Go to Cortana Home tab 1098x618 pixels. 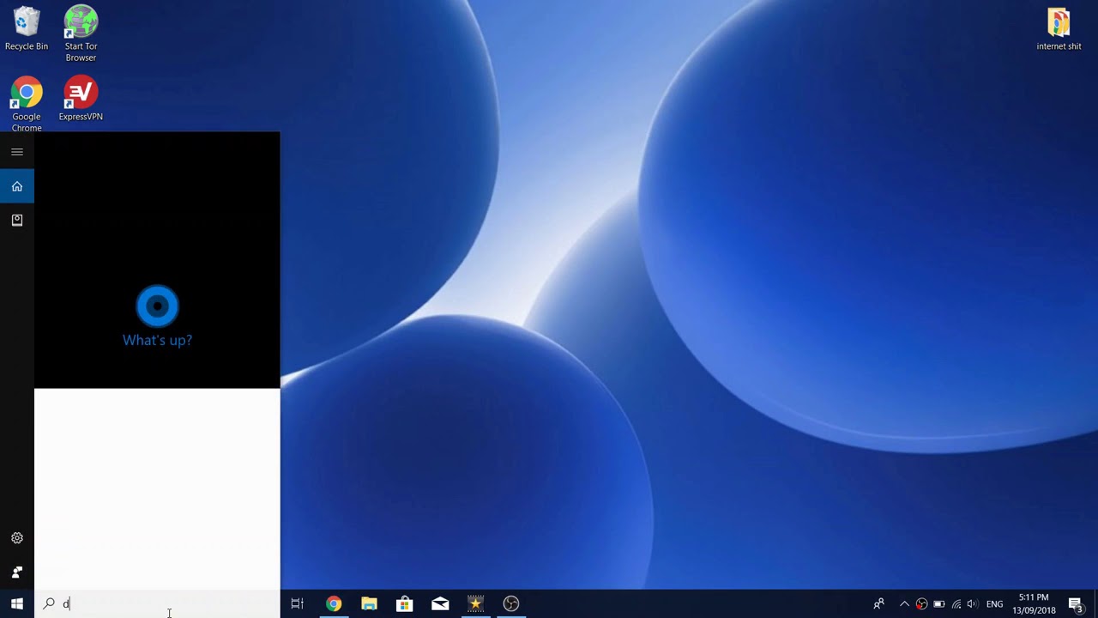coord(17,186)
